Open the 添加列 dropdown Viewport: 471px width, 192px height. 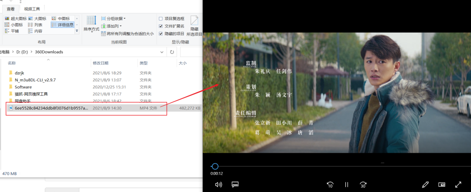[112, 26]
